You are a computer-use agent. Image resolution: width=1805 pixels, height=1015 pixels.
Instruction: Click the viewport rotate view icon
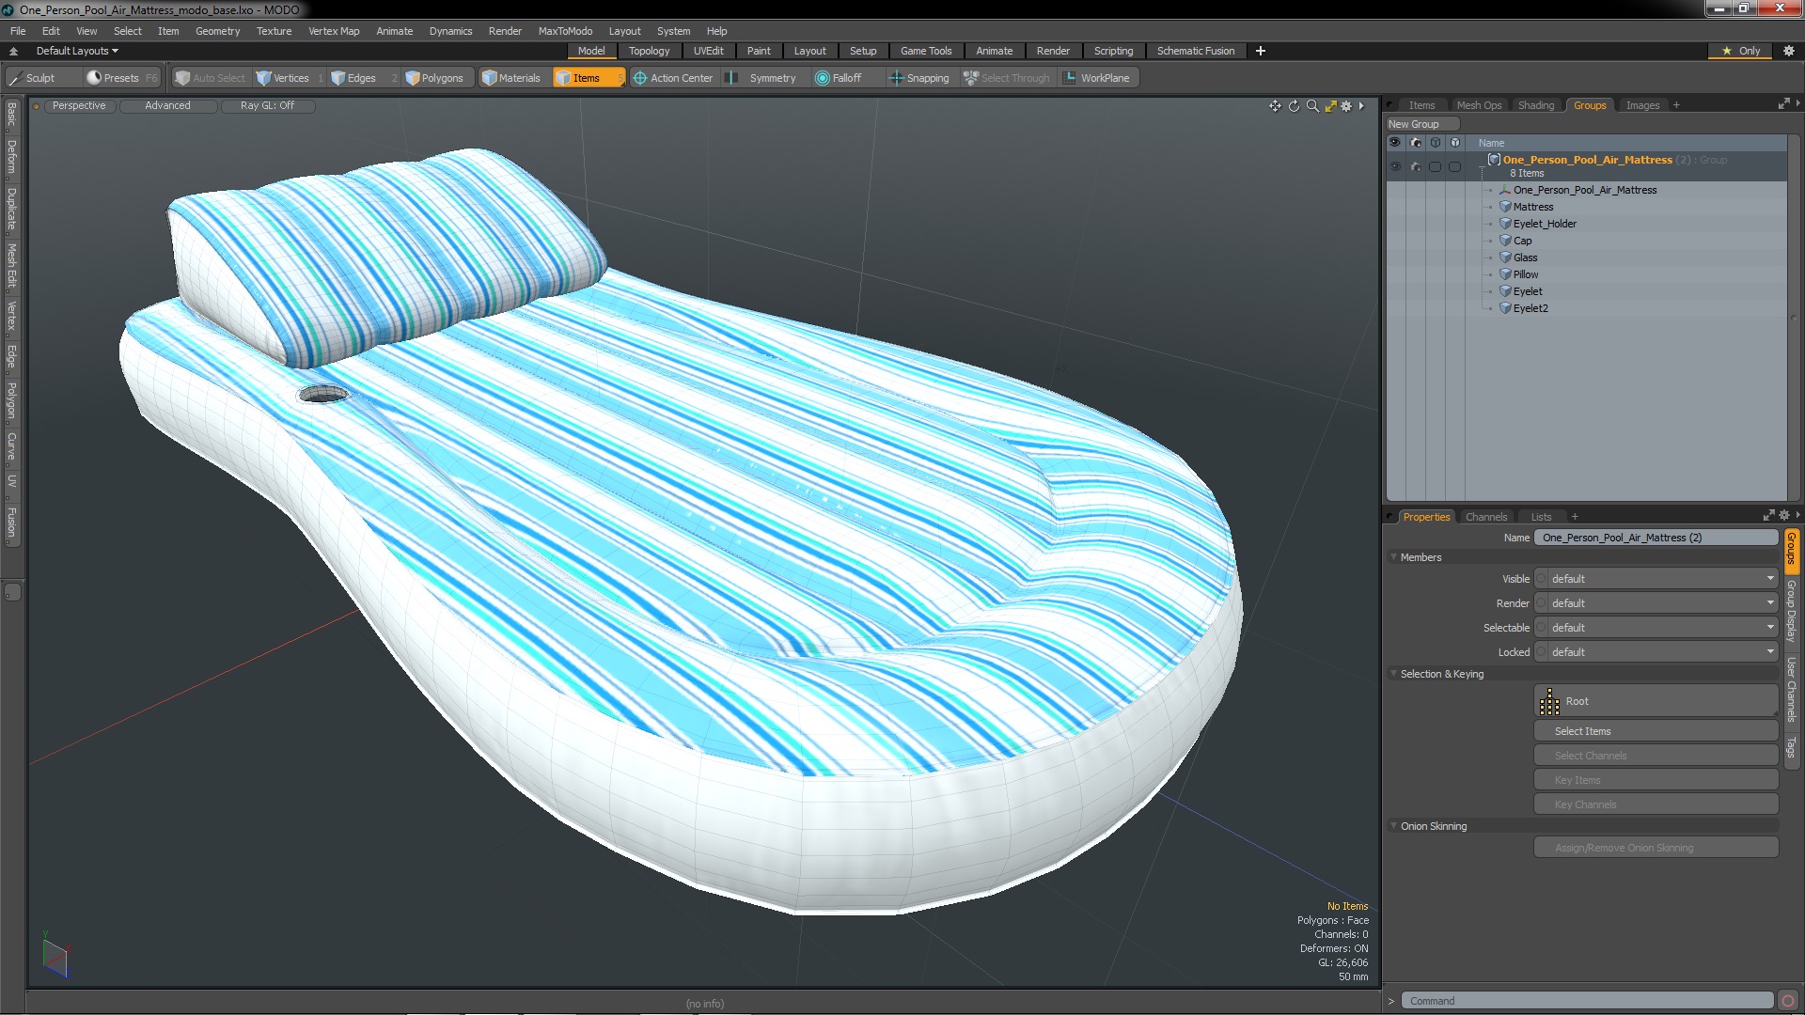click(x=1294, y=106)
